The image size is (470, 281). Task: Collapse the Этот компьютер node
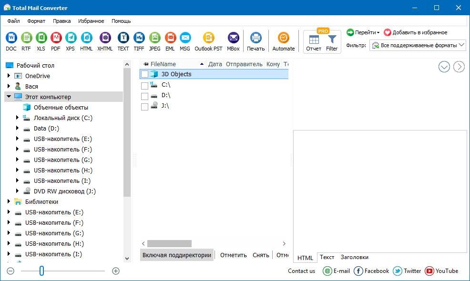(9, 97)
